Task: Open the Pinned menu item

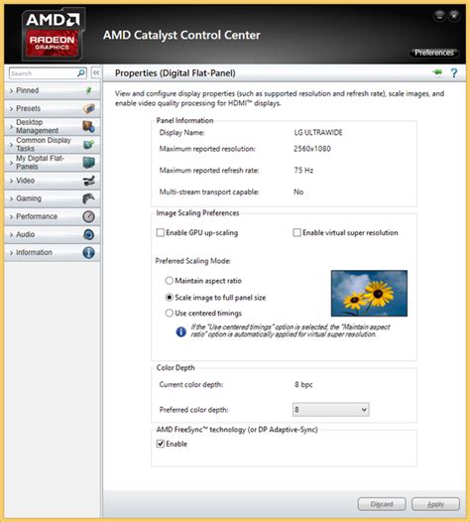Action: [x=53, y=90]
